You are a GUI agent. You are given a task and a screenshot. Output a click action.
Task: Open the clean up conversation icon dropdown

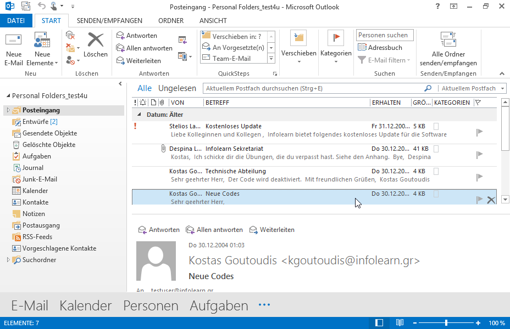tap(79, 48)
